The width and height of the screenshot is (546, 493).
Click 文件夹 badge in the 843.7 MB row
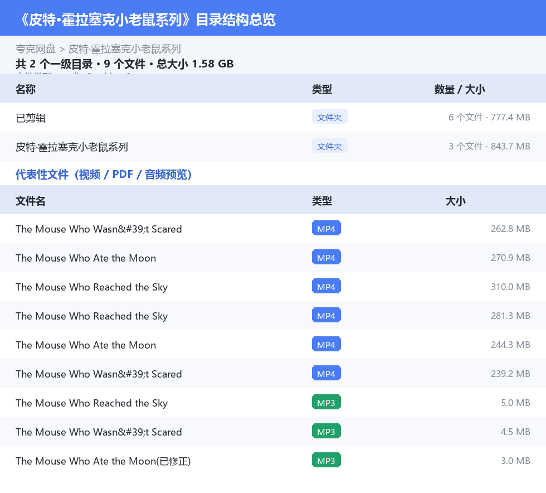(x=329, y=146)
